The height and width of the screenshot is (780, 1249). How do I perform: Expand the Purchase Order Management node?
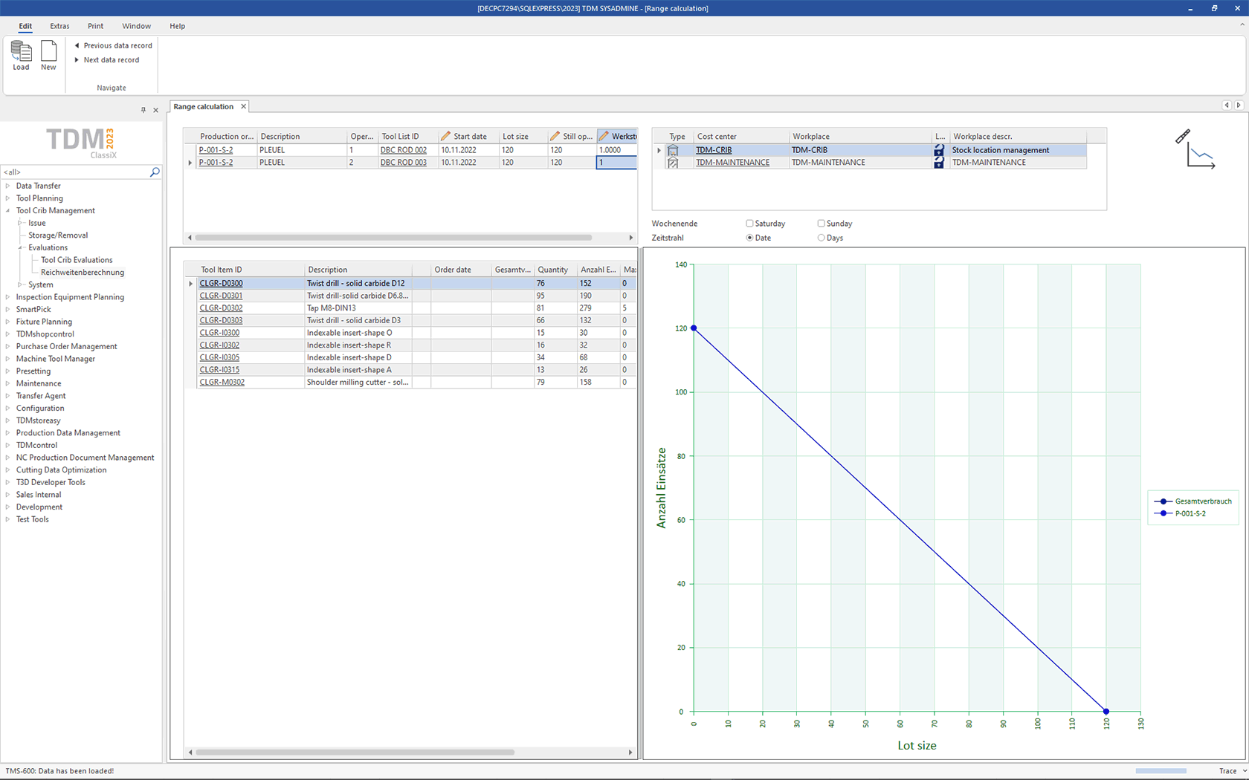click(7, 346)
